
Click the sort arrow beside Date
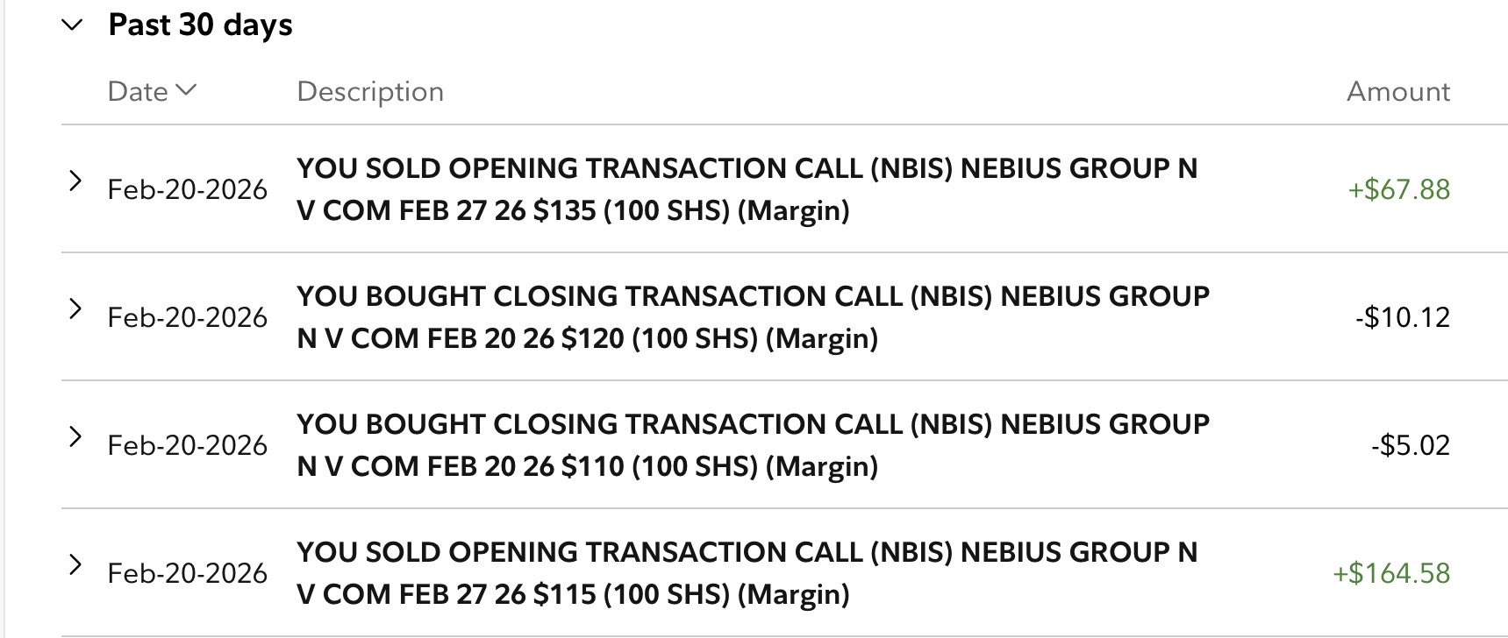tap(186, 90)
